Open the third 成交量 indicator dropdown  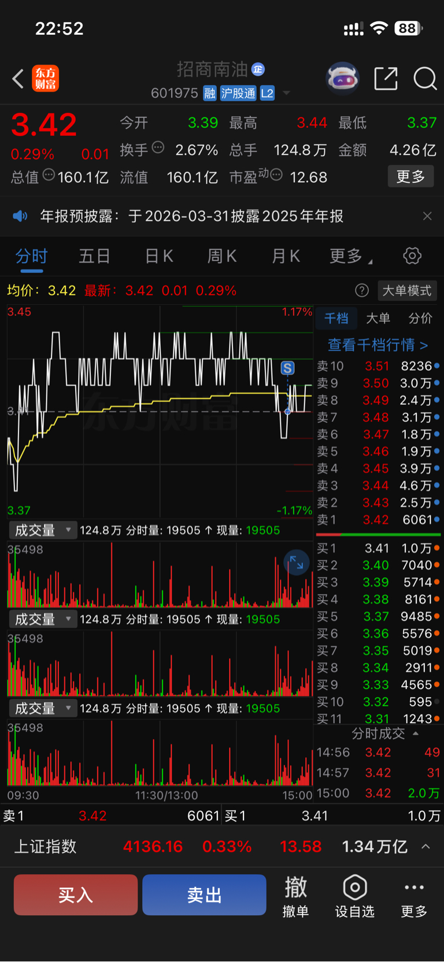(x=43, y=709)
